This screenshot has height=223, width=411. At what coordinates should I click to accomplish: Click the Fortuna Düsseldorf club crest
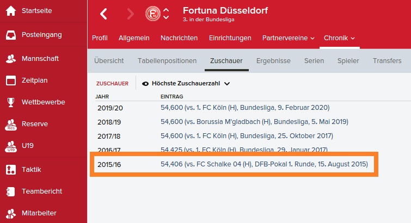point(153,14)
